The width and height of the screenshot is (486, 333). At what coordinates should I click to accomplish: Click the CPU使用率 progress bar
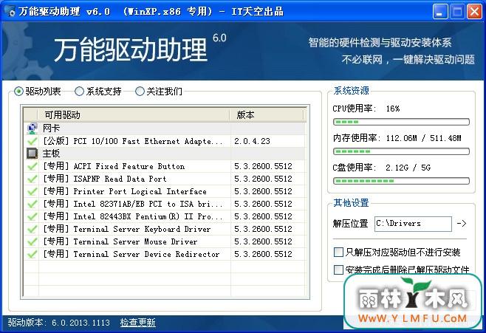(401, 122)
